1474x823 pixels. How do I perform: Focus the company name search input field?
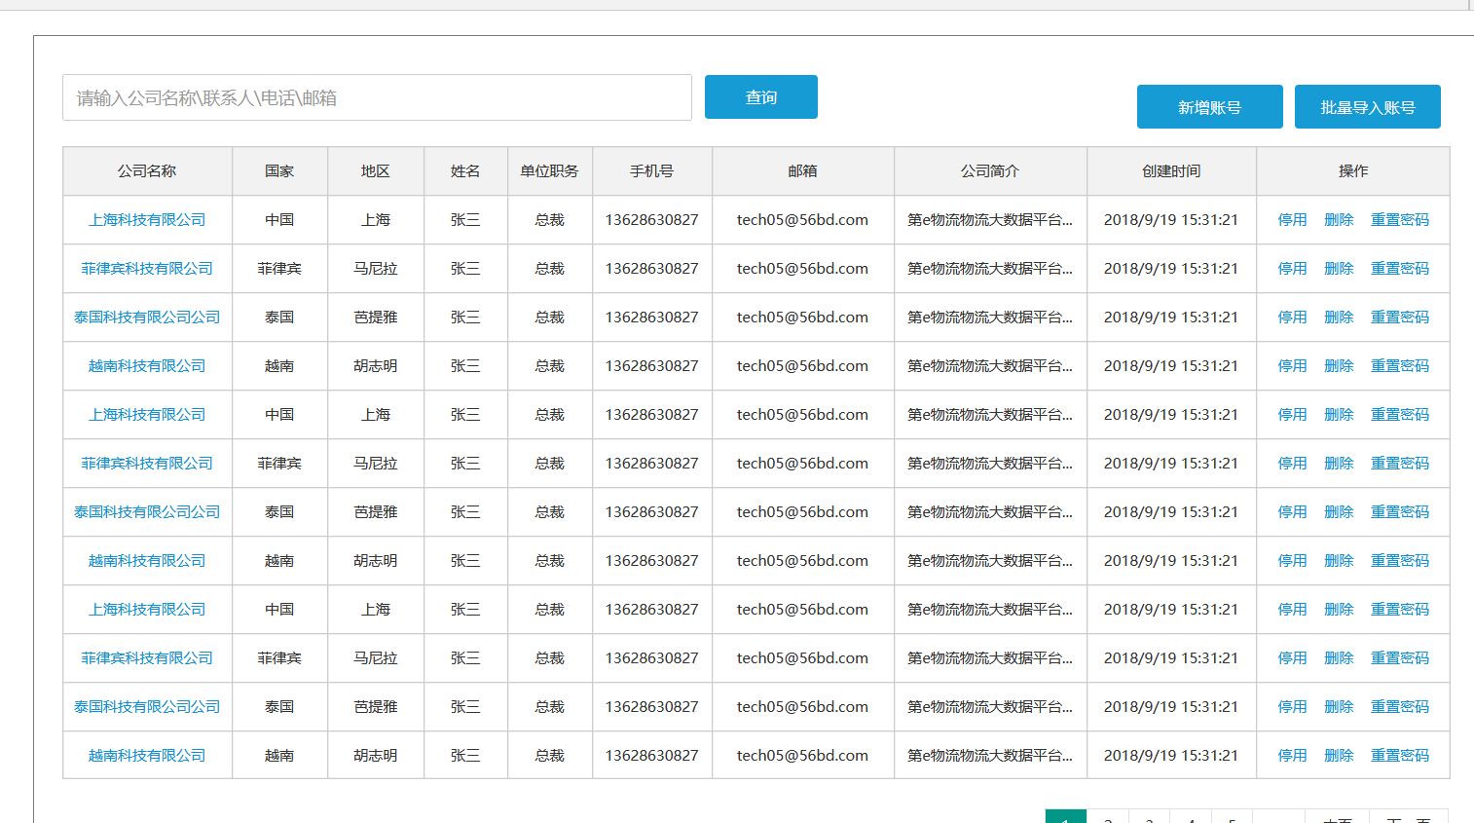tap(377, 97)
